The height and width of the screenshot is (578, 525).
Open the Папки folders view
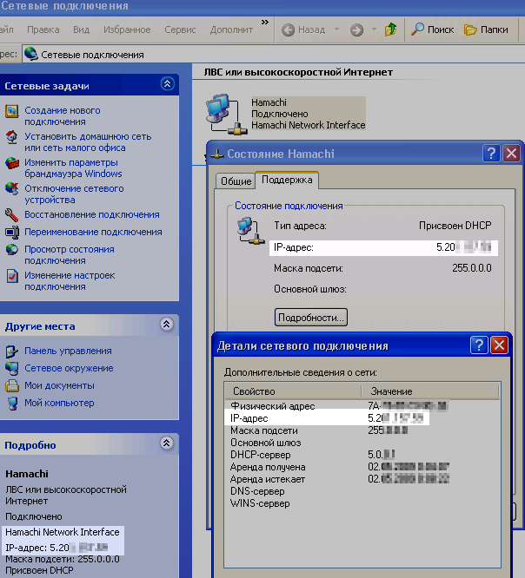click(x=486, y=30)
